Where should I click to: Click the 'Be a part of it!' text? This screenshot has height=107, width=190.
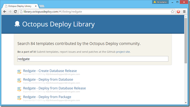[27, 52]
